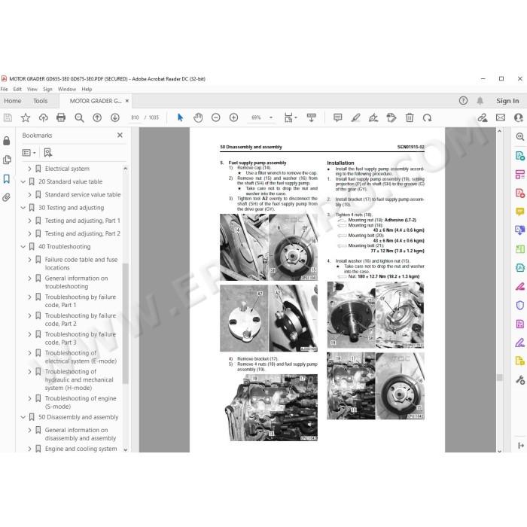Click the security lock panel icon
Viewport: 527px width, 527px height.
7,141
